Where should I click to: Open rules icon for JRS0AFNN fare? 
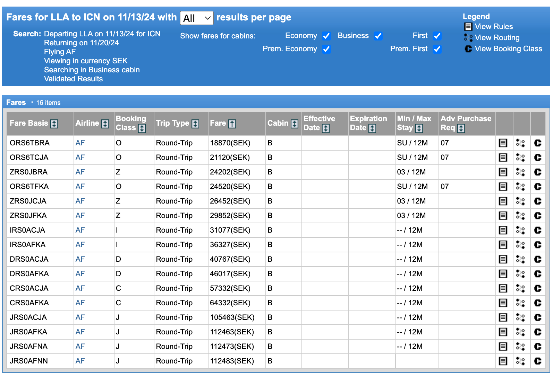503,361
